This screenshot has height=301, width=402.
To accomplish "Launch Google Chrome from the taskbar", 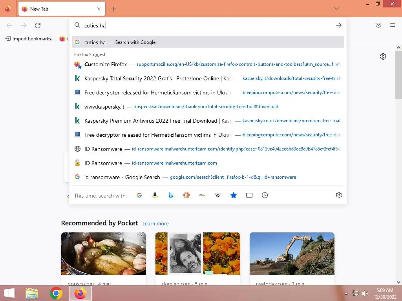I will click(x=56, y=293).
